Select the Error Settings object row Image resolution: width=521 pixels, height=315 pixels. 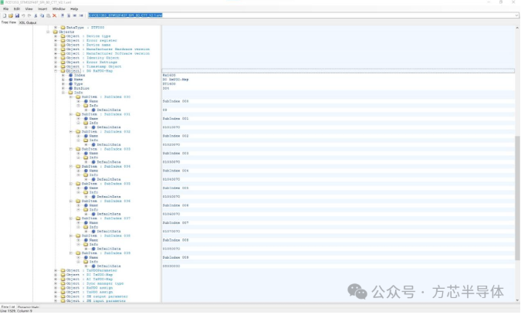pos(91,62)
